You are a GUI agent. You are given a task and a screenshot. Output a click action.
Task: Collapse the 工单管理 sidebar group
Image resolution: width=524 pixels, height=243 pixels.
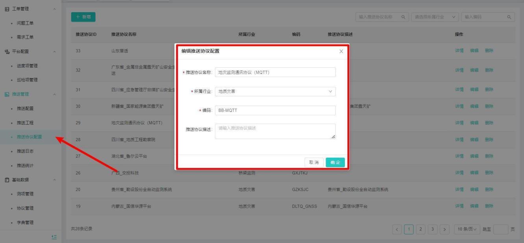[54, 9]
